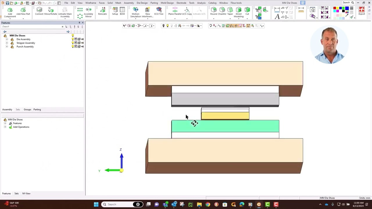Click the Windows taskbar search box
372x209 pixels.
tap(121, 204)
